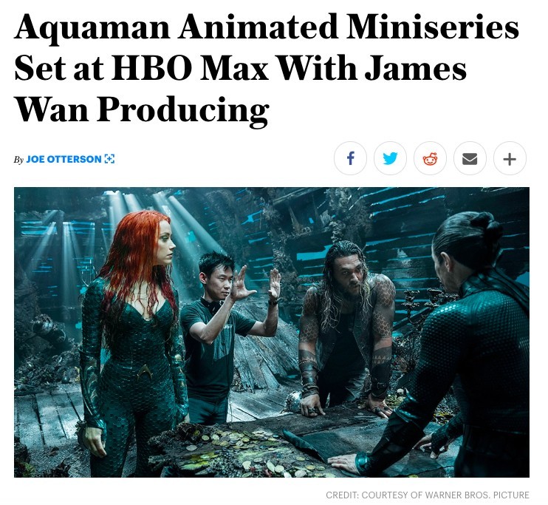This screenshot has width=548, height=505.
Task: Tweet the article via Twitter icon
Action: [390, 158]
